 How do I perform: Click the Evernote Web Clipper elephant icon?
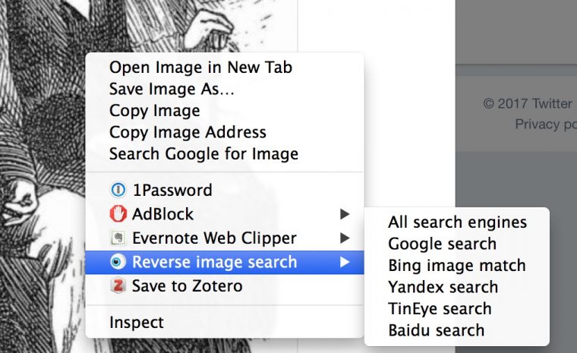tap(118, 238)
